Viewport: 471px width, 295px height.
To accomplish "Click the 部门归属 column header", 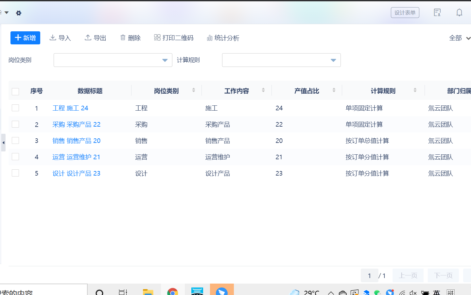I will click(459, 91).
